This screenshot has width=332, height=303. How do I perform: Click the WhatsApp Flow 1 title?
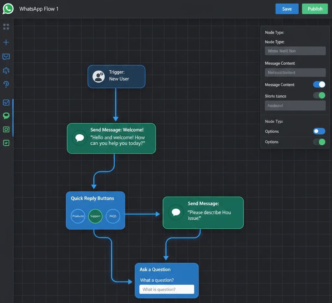39,9
